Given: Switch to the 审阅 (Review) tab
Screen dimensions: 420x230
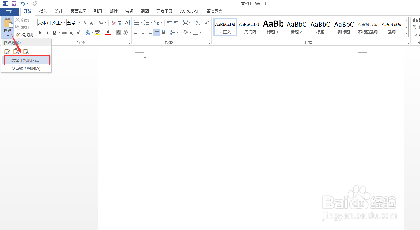Looking at the screenshot, I should point(129,11).
